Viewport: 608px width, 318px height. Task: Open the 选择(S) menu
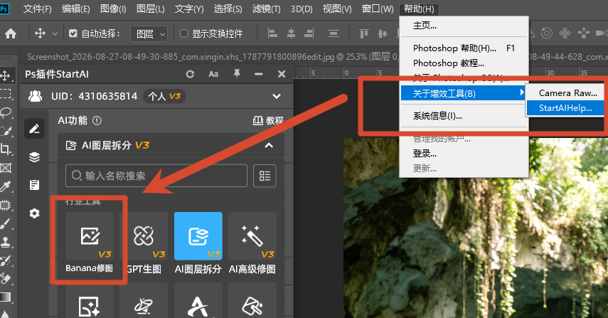pyautogui.click(x=228, y=9)
